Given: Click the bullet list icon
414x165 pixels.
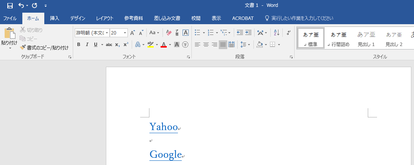Looking at the screenshot, I should [198, 33].
